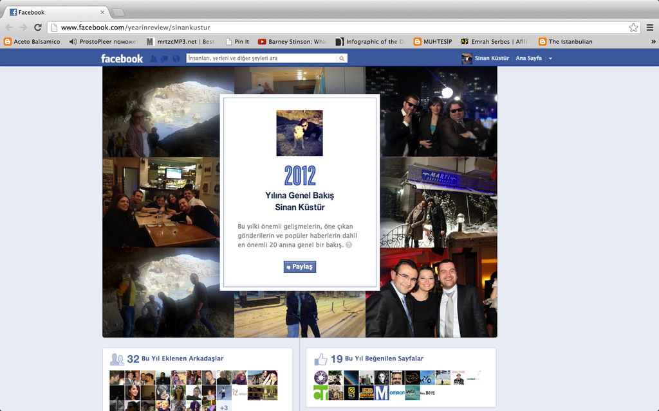The image size is (659, 411).
Task: Click the search magnifier icon
Action: click(342, 58)
